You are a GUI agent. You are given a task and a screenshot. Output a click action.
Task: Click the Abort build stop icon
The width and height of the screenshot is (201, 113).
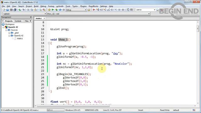(63, 10)
